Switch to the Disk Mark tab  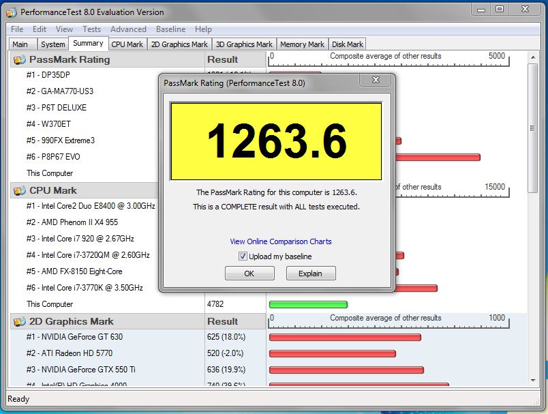pyautogui.click(x=348, y=44)
